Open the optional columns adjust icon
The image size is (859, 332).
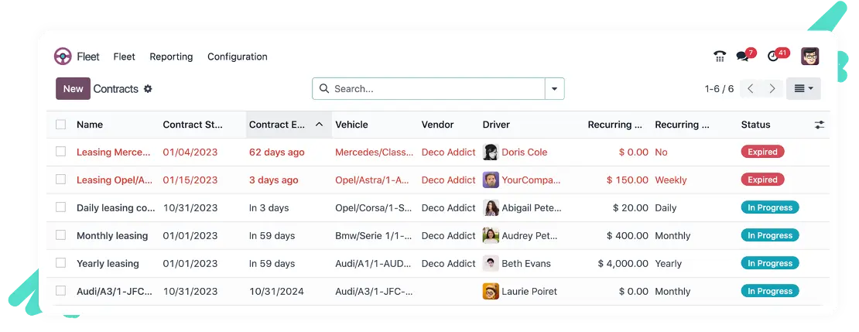click(x=819, y=125)
